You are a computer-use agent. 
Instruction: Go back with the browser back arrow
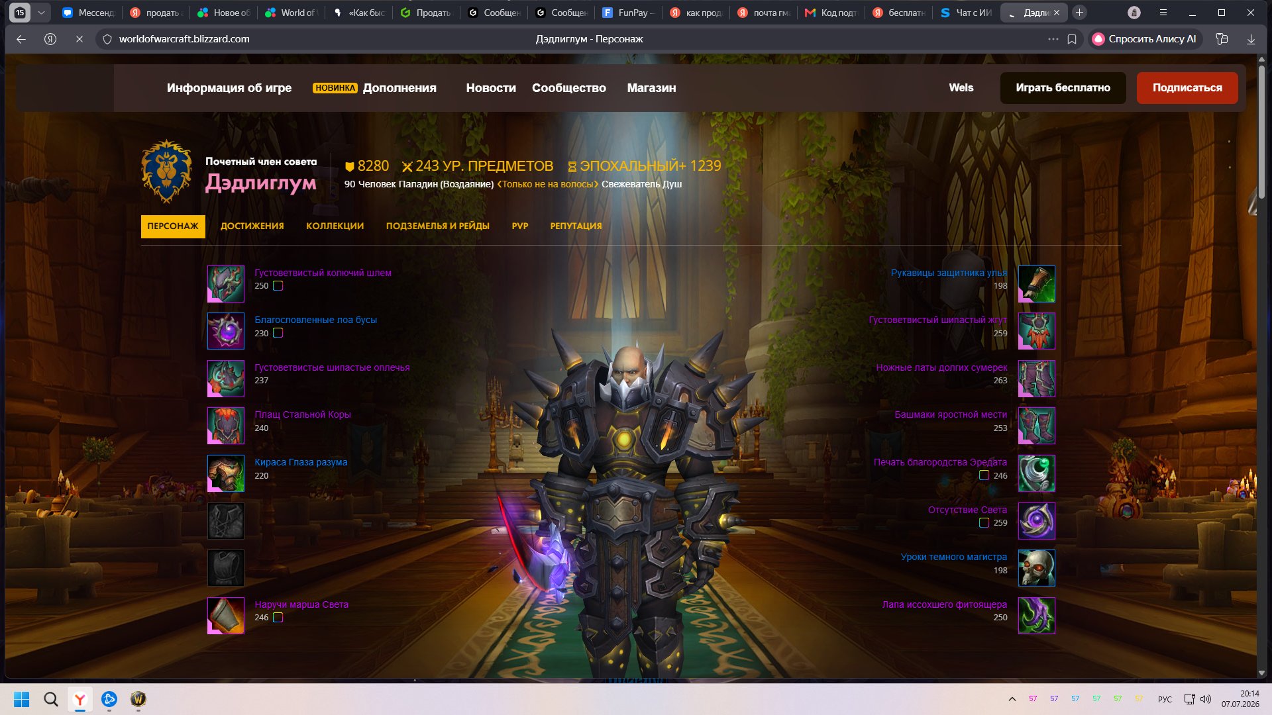tap(21, 39)
